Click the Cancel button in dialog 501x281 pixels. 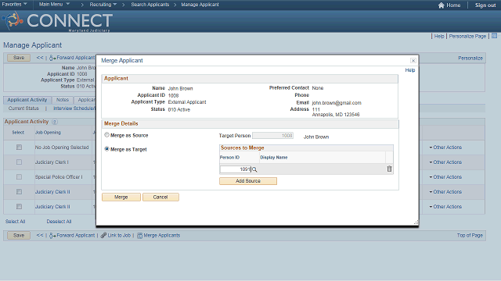pyautogui.click(x=160, y=197)
